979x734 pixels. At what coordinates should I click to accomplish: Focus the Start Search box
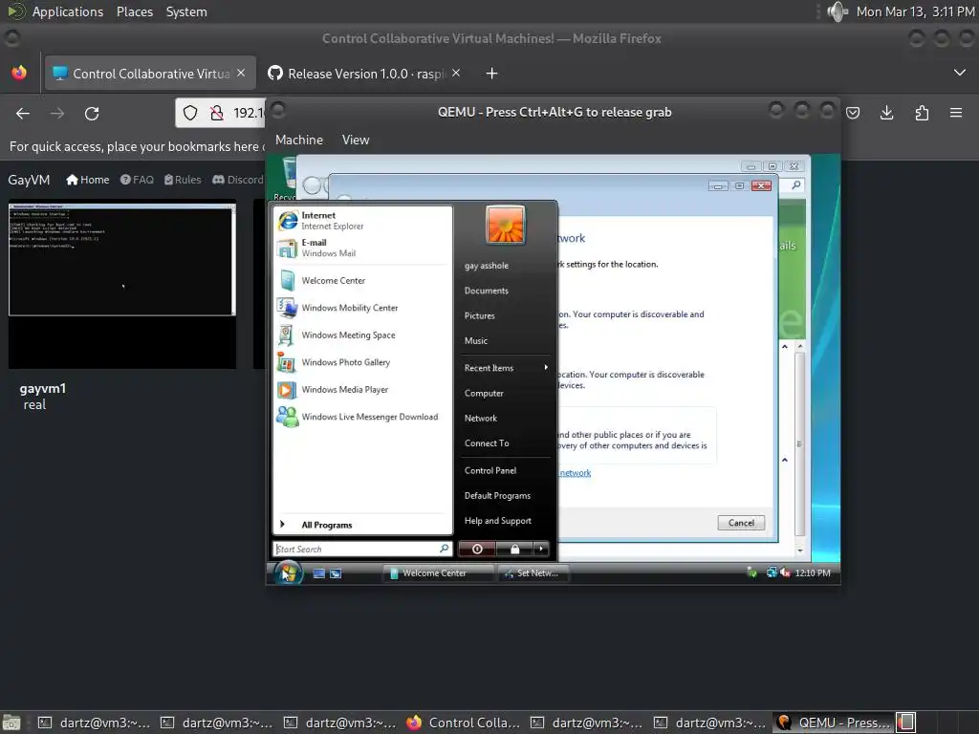[x=358, y=549]
